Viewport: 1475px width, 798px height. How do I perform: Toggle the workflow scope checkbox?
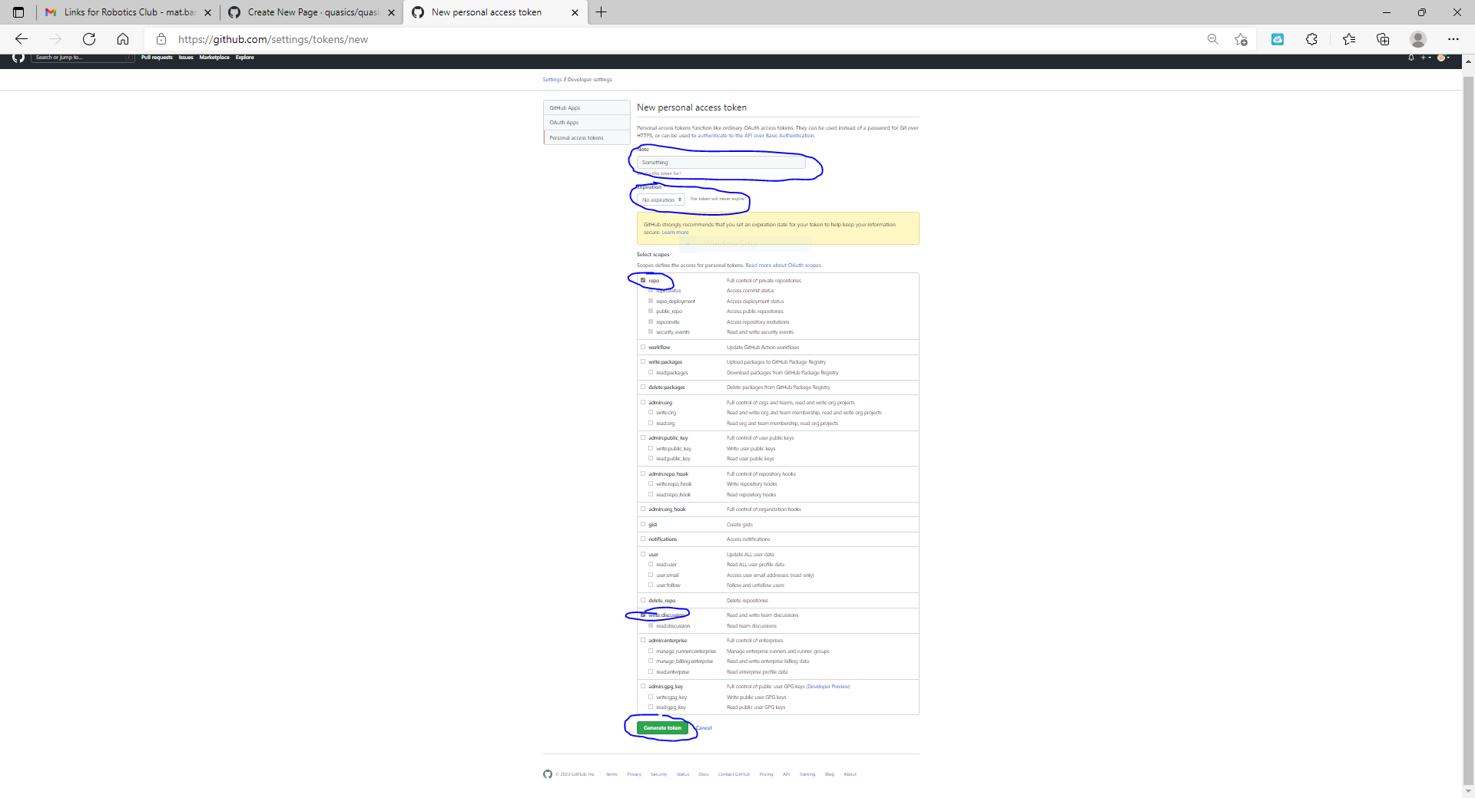click(643, 347)
